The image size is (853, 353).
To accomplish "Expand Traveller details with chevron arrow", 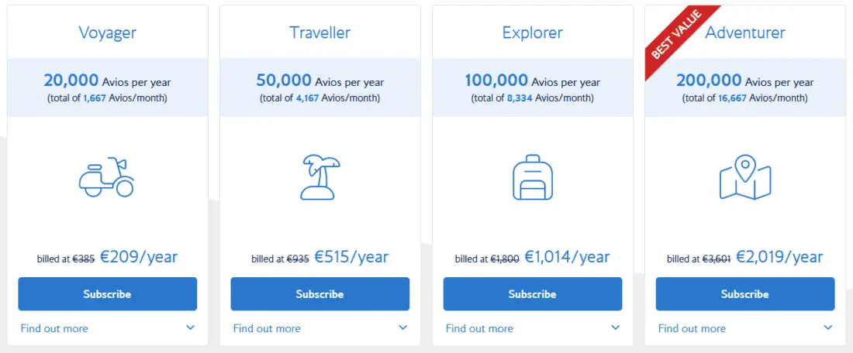I will pos(403,327).
